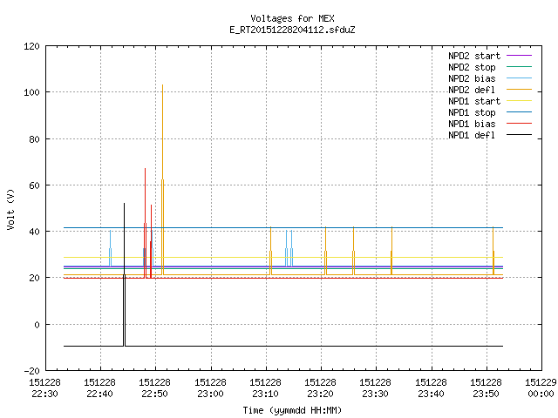Click the x-axis tick label 23:10

265,394
